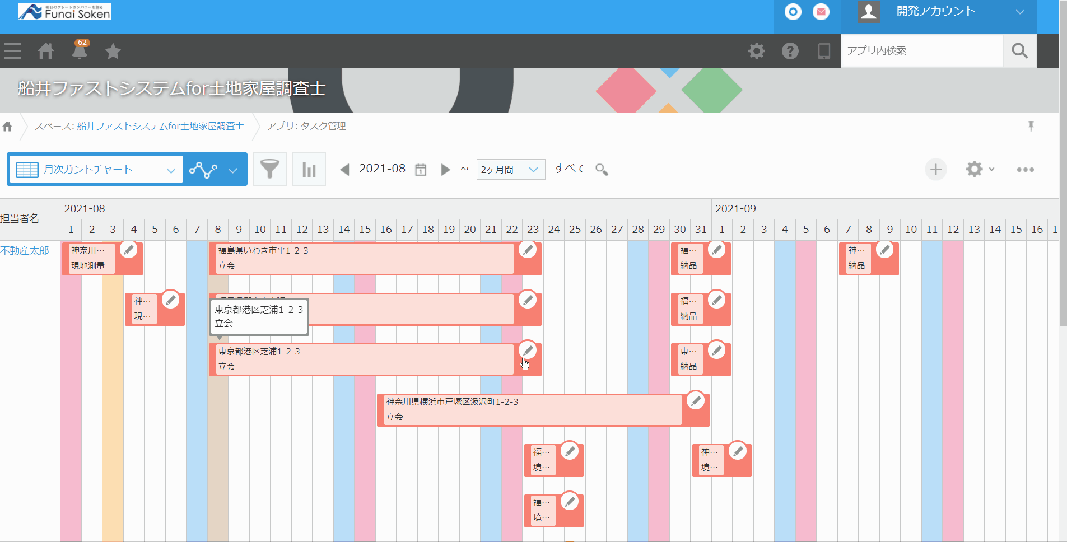Open the calendar date picker icon

(x=421, y=170)
